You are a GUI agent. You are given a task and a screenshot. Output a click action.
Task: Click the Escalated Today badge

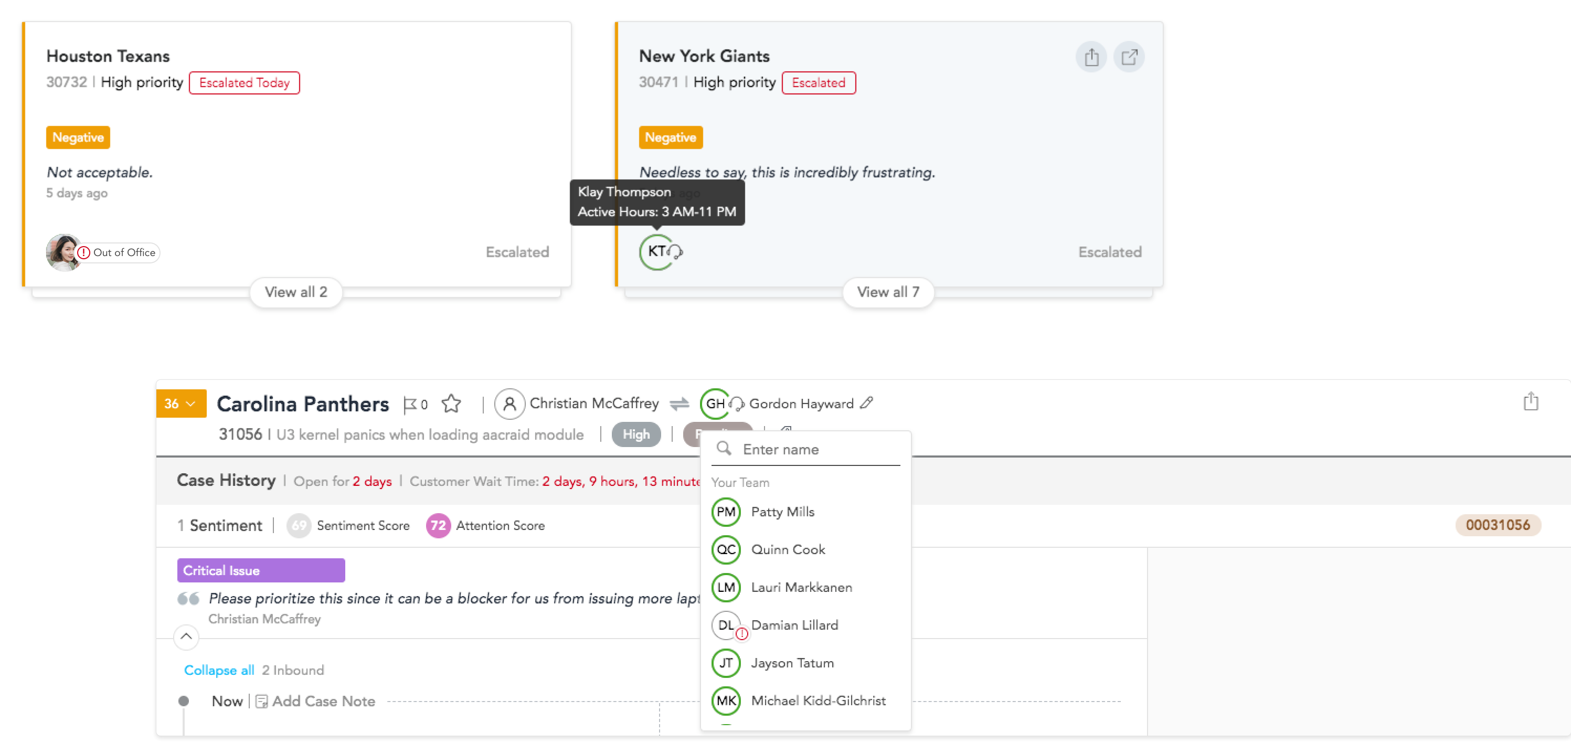tap(244, 83)
